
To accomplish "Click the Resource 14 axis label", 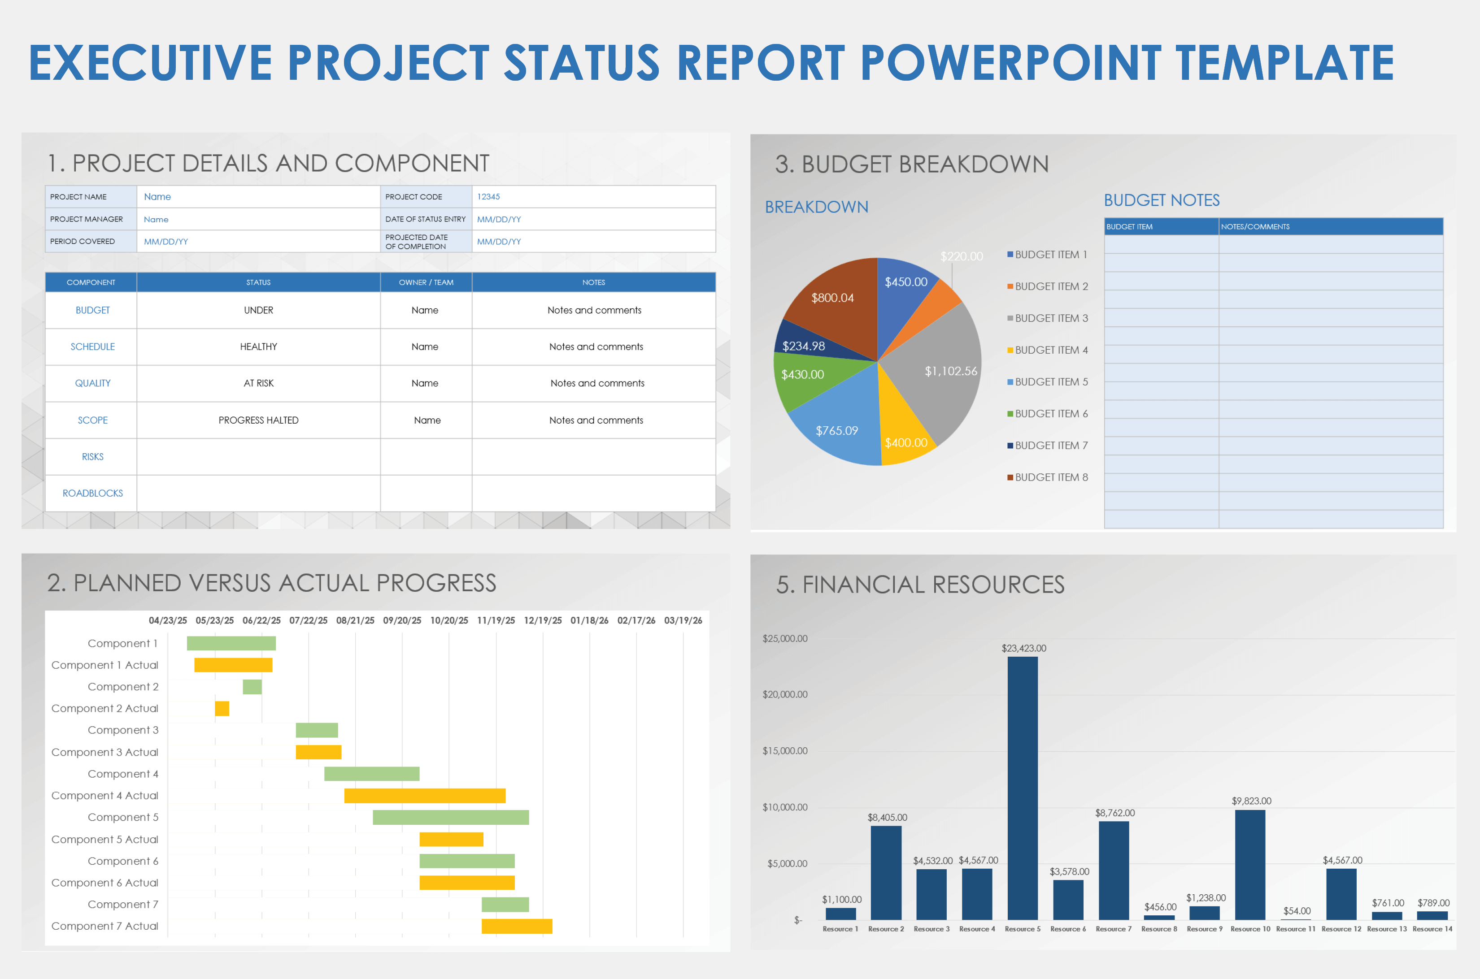I will (x=1432, y=929).
